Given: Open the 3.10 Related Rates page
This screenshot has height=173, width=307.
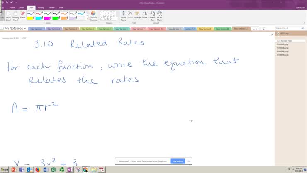Looking at the screenshot, I should pos(285,41).
